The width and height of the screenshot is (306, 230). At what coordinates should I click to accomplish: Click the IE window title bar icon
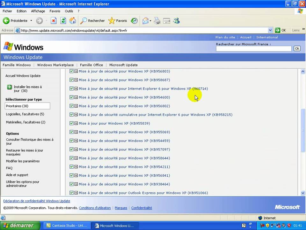pyautogui.click(x=3, y=4)
